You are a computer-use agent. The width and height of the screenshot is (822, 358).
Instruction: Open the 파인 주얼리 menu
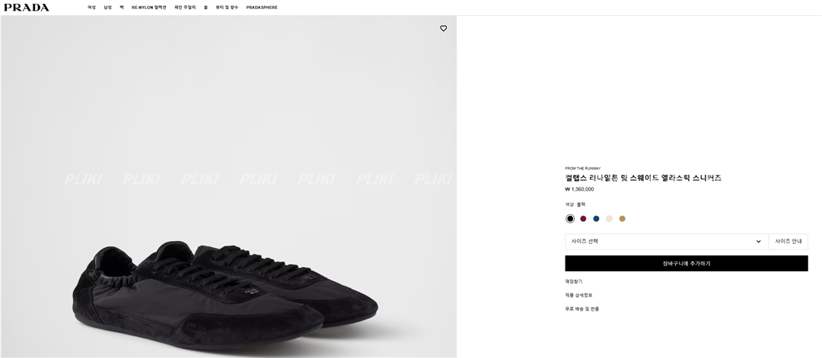pyautogui.click(x=185, y=8)
